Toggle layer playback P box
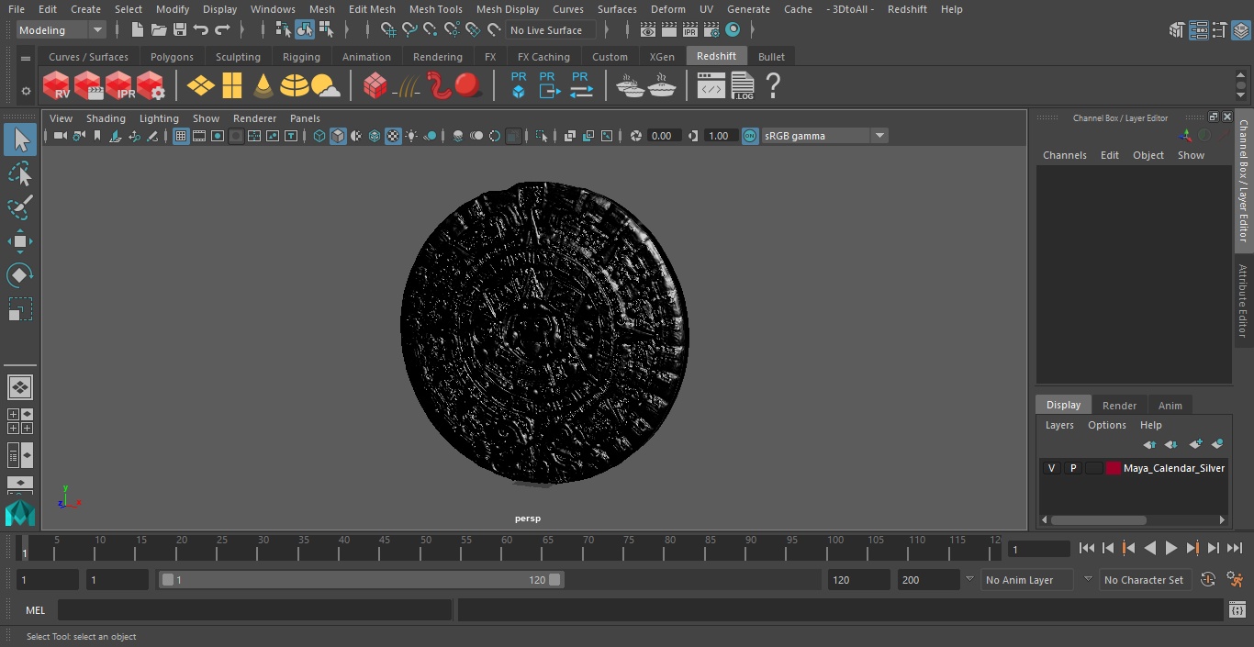Screen dimensions: 1254x647 pyautogui.click(x=1072, y=468)
